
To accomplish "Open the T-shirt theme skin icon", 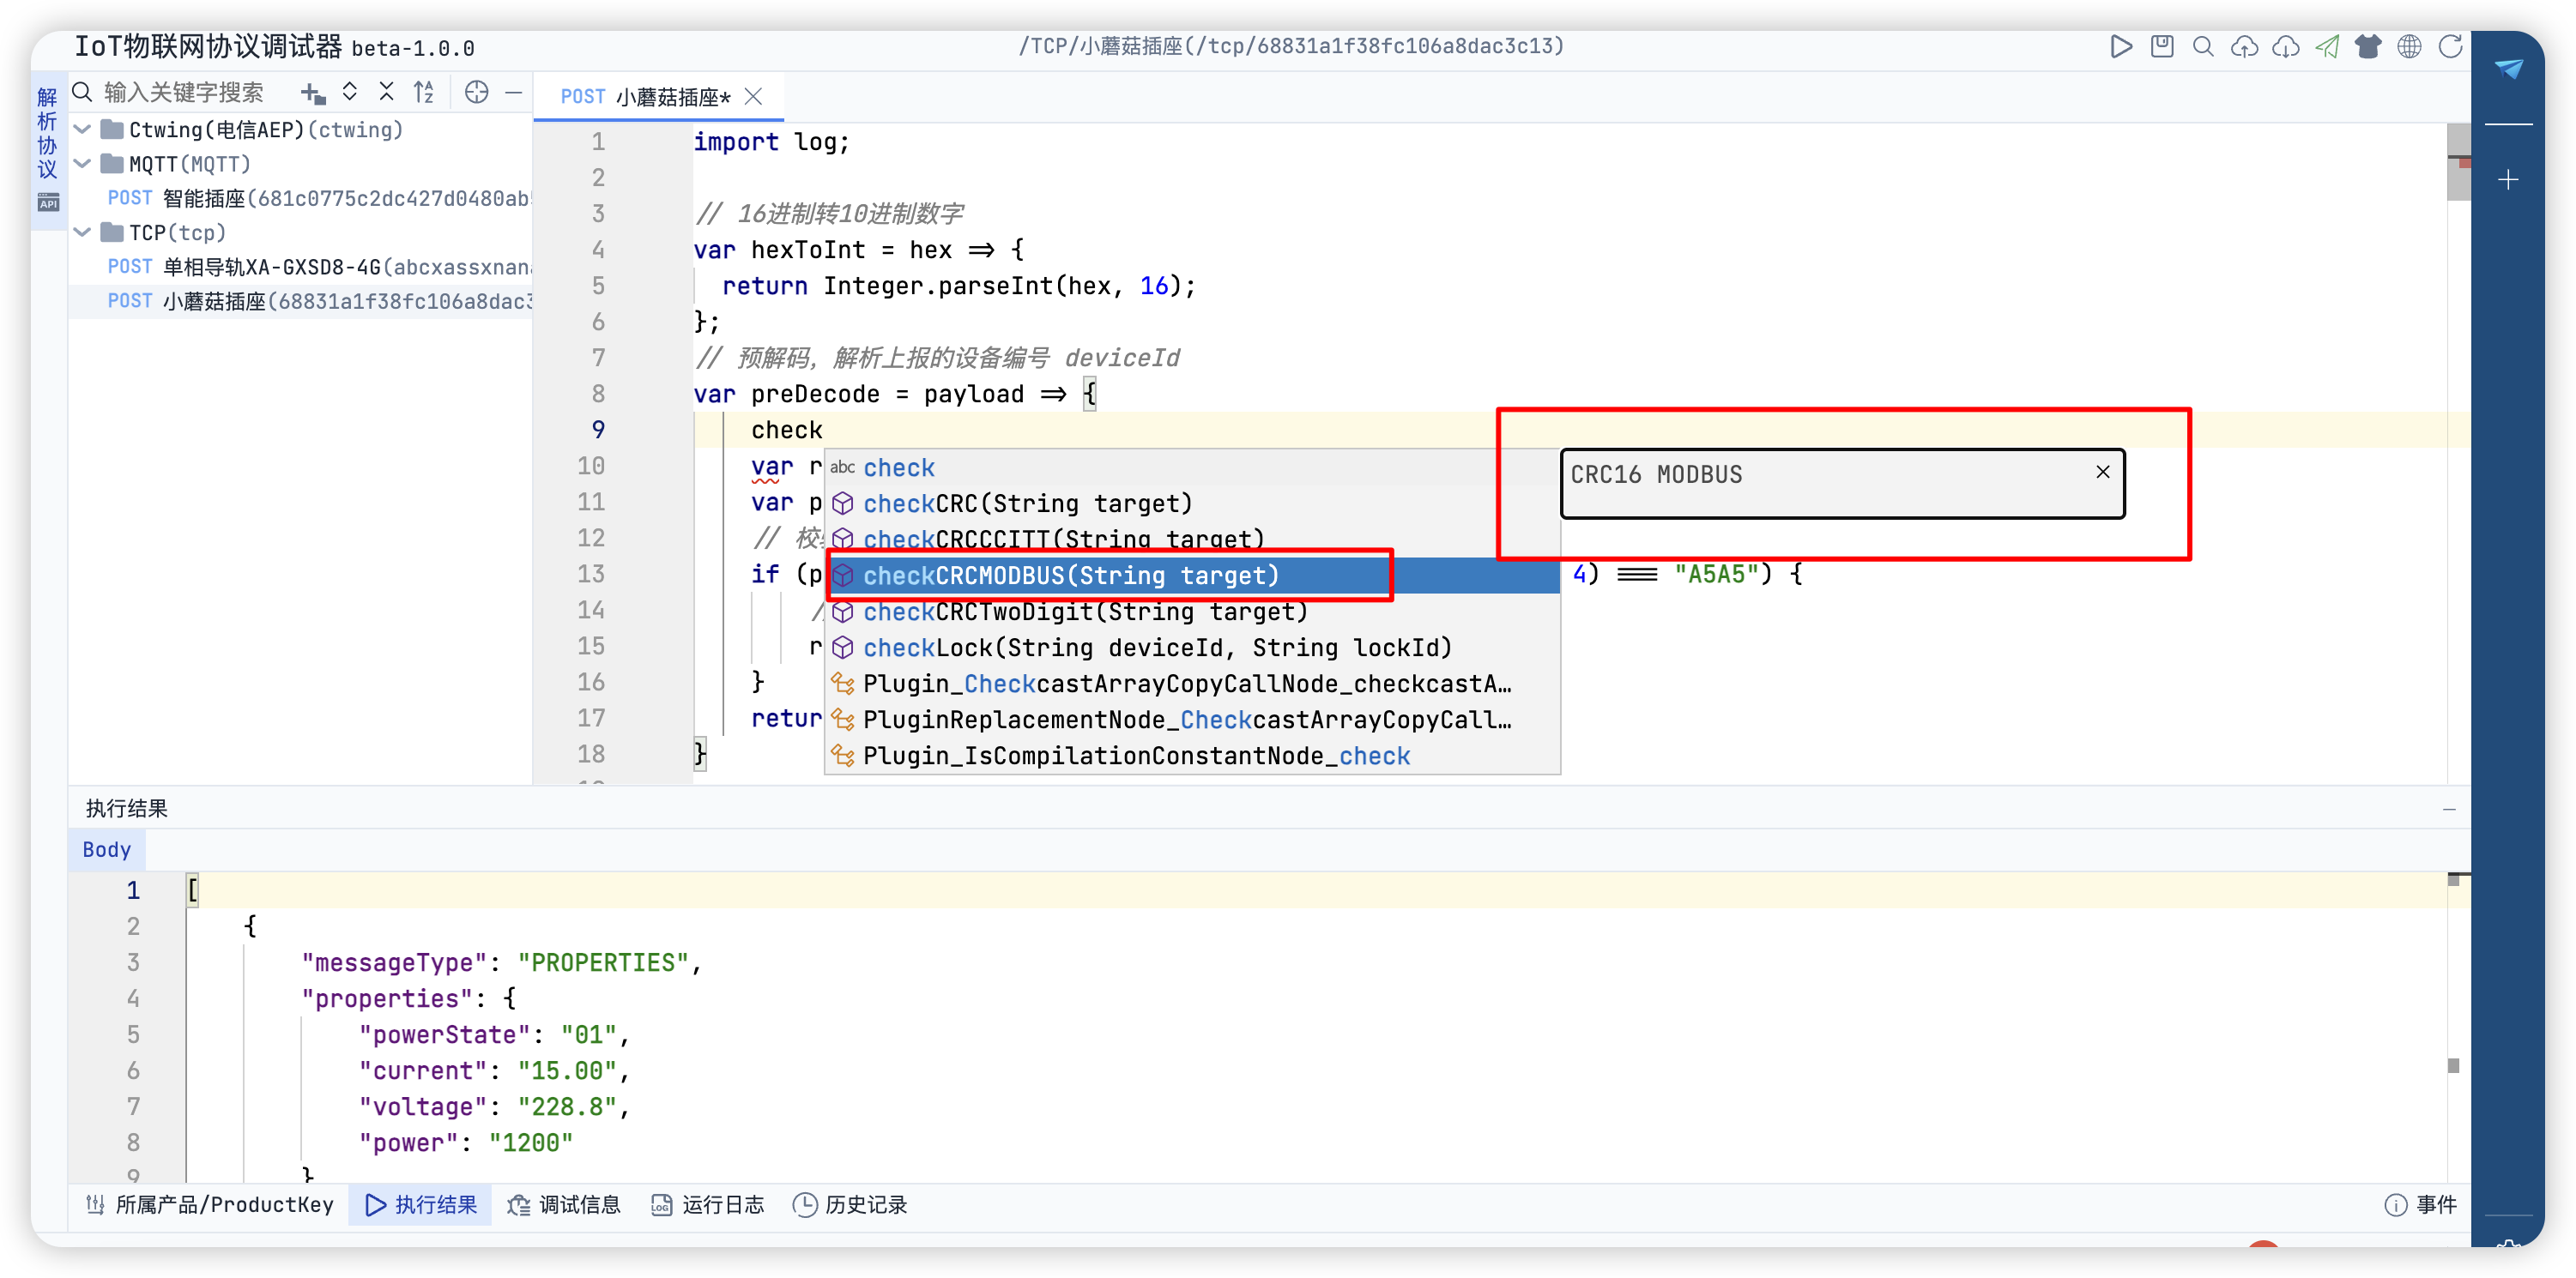I will click(x=2368, y=47).
